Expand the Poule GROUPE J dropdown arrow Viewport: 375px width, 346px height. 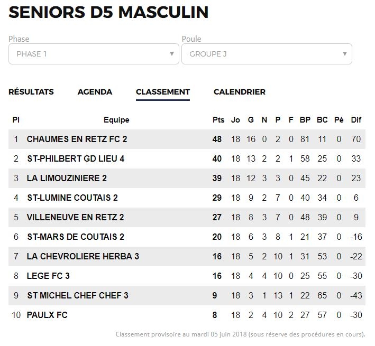tap(345, 54)
